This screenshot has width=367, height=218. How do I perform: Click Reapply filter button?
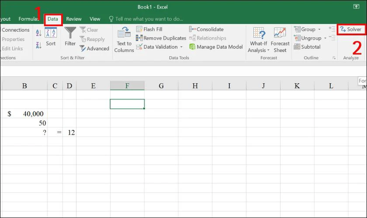[92, 39]
